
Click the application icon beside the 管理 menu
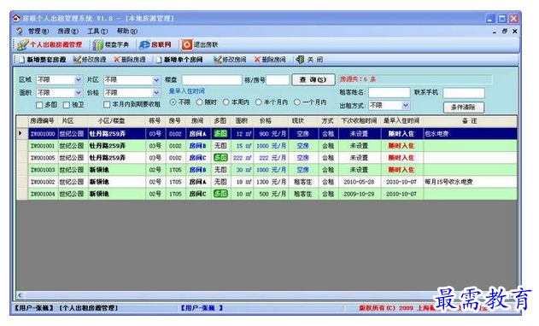tap(20, 32)
